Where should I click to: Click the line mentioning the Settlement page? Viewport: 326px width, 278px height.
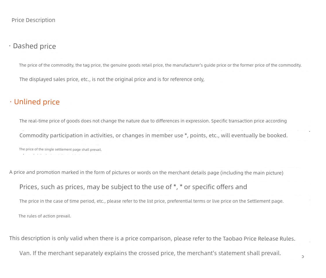tap(151, 201)
